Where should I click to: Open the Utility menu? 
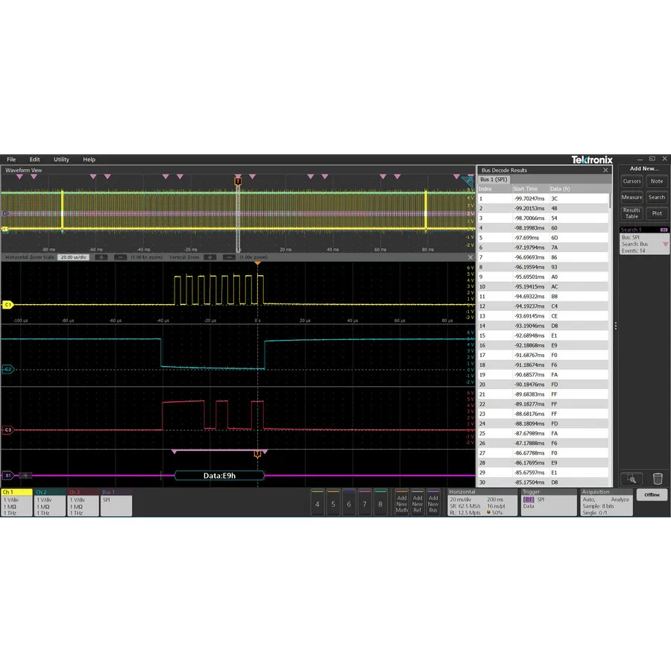tap(61, 159)
